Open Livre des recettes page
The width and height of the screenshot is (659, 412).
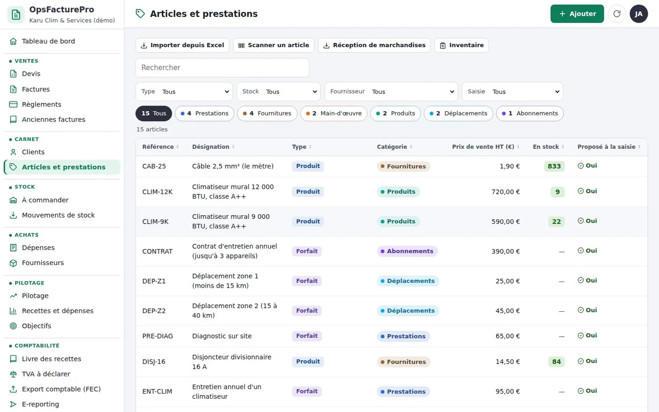pyautogui.click(x=62, y=359)
